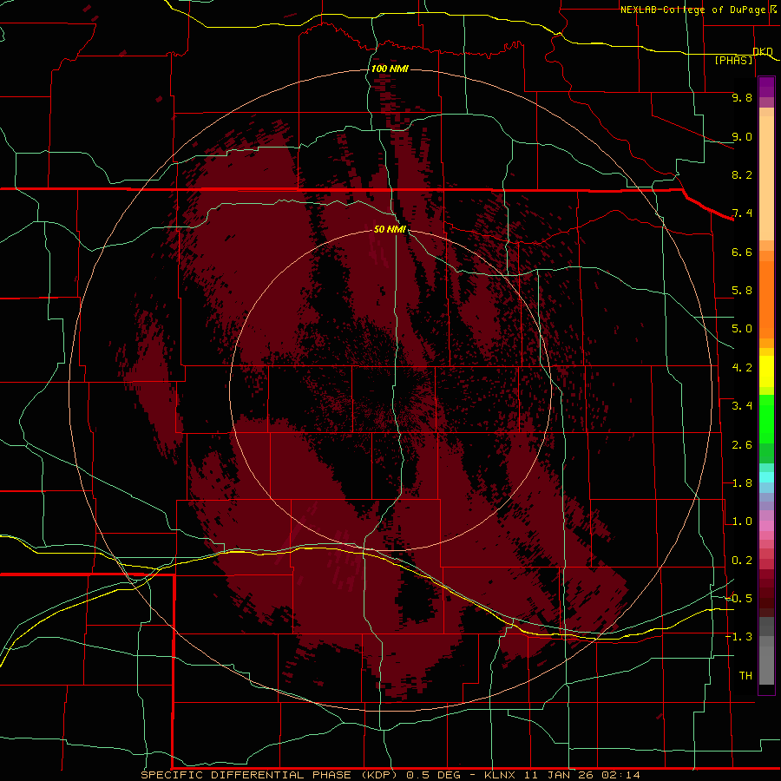Click the 1.0 scale value
This screenshot has height=781, width=781.
[742, 522]
